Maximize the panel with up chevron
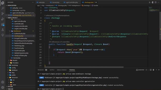 (156, 70)
